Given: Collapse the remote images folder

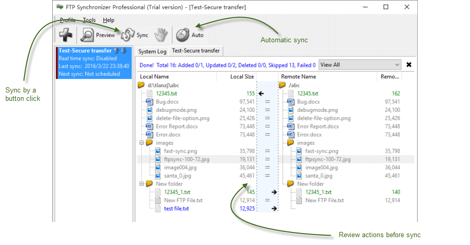Looking at the screenshot, I should (282, 143).
